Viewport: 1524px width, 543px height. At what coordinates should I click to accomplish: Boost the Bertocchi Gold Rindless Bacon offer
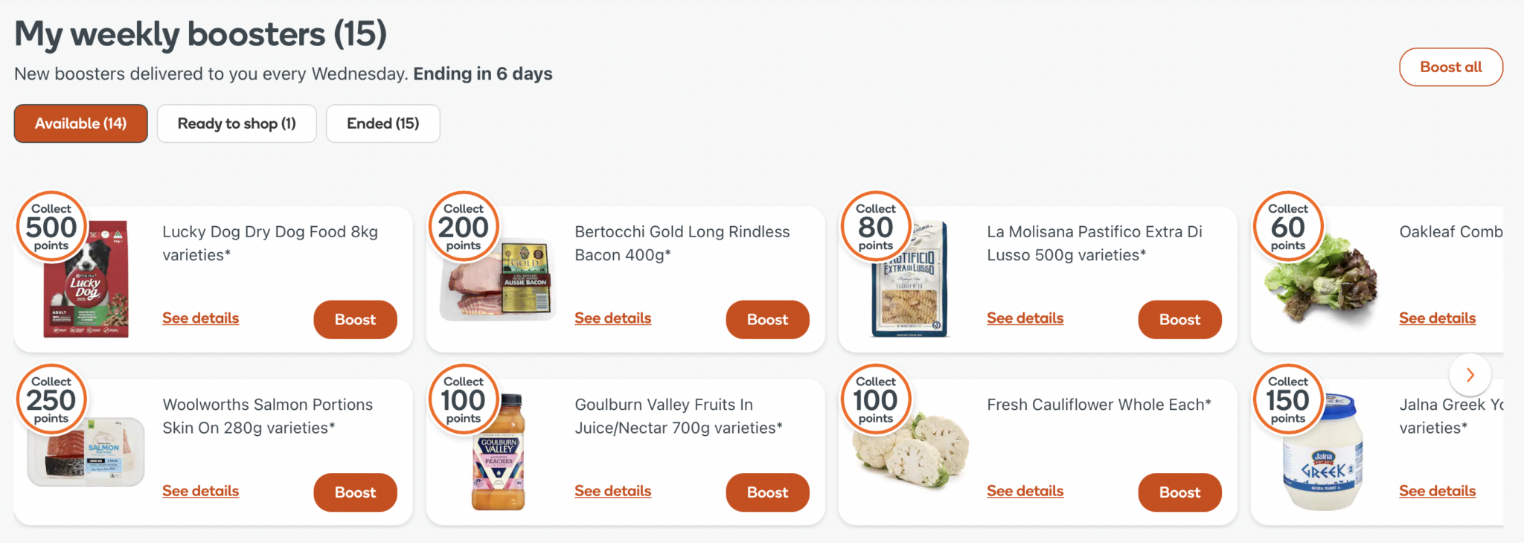tap(767, 319)
